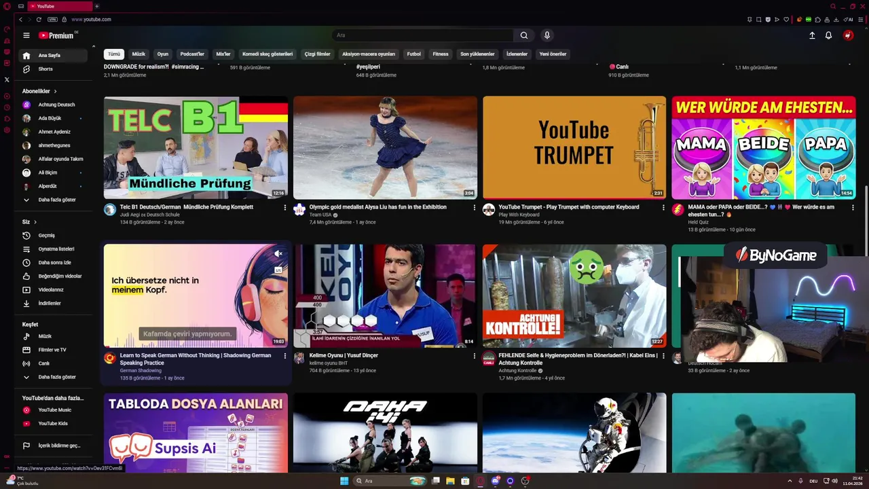Open İçerik bildirme geçmişi in the sidebar
Screen dimensions: 869x489
pyautogui.click(x=54, y=446)
